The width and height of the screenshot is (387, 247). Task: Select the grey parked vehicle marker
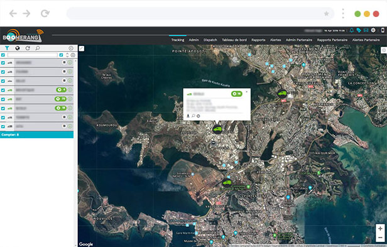click(213, 143)
